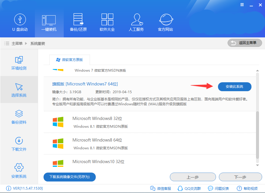Open the 软件大全 section

(x=107, y=23)
